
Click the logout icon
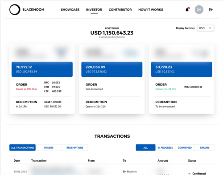(x=211, y=10)
